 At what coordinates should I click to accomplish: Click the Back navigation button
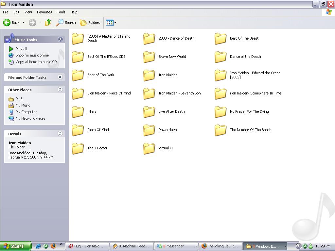tap(11, 23)
